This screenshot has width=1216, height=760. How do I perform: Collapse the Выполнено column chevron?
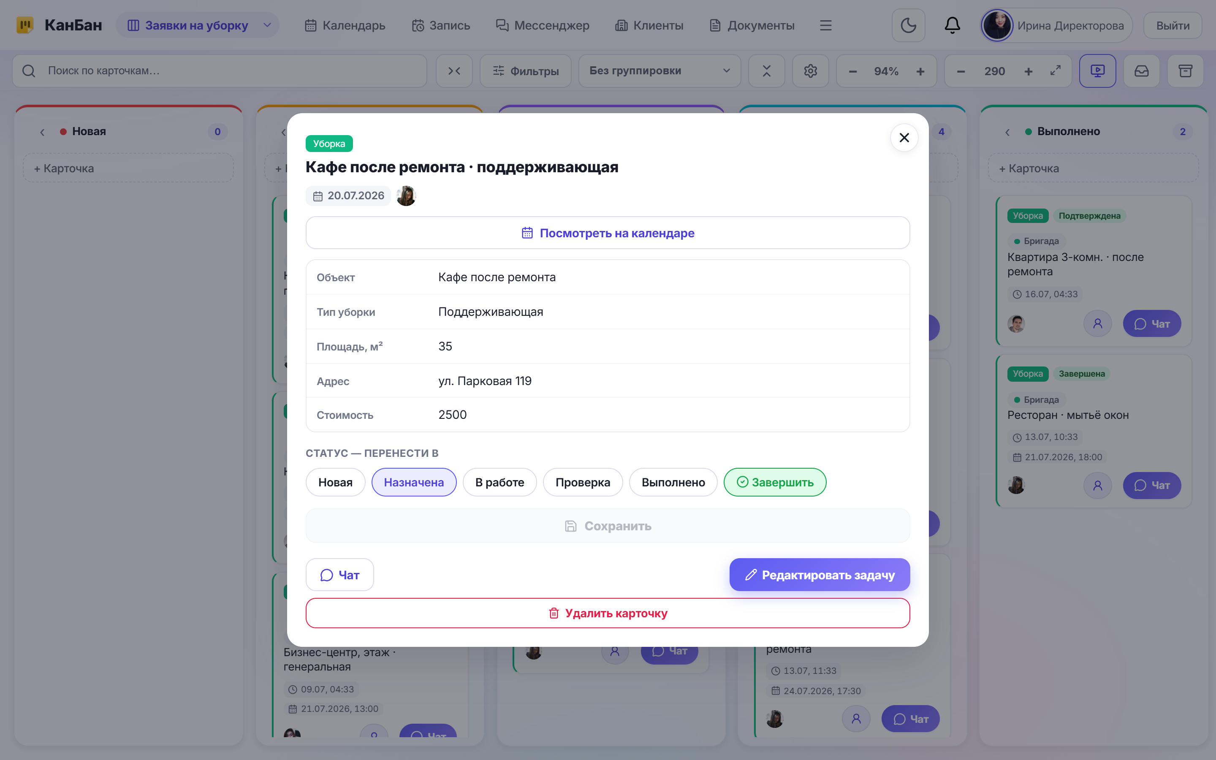(x=1007, y=132)
